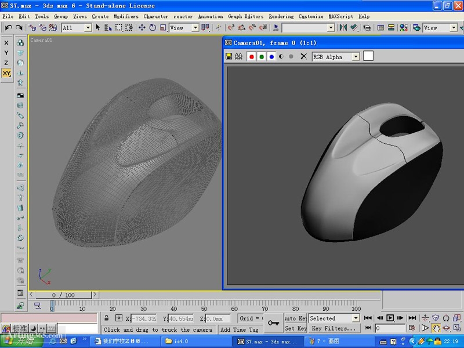Image resolution: width=464 pixels, height=348 pixels.
Task: Select the Select and Move tool
Action: click(141, 28)
